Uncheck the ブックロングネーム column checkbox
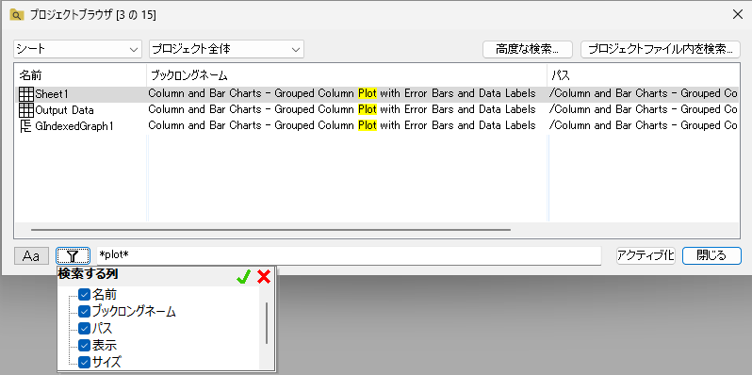The image size is (752, 375). (85, 312)
